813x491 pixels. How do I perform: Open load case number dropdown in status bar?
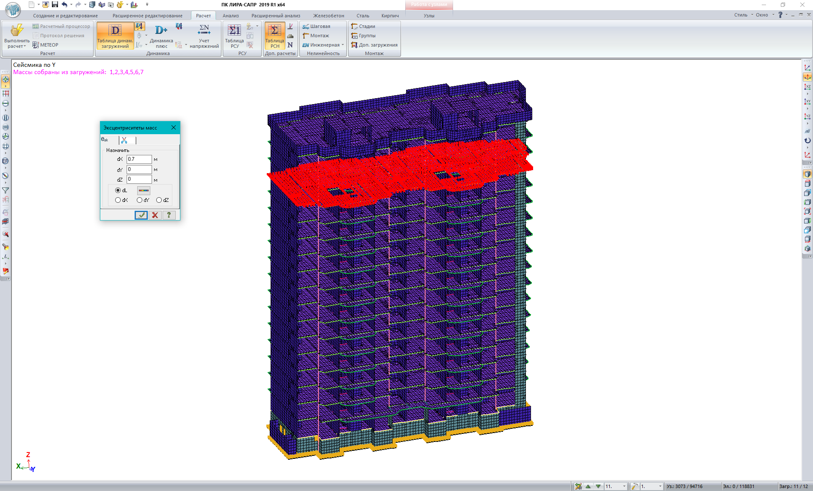[624, 486]
